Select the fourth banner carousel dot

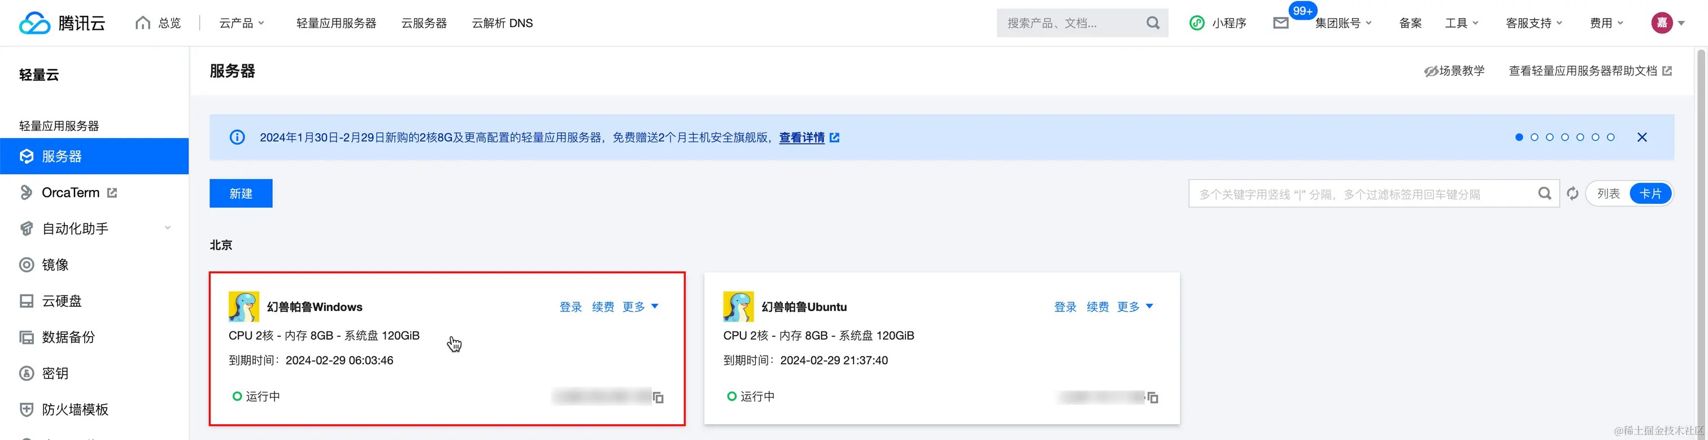(x=1565, y=137)
